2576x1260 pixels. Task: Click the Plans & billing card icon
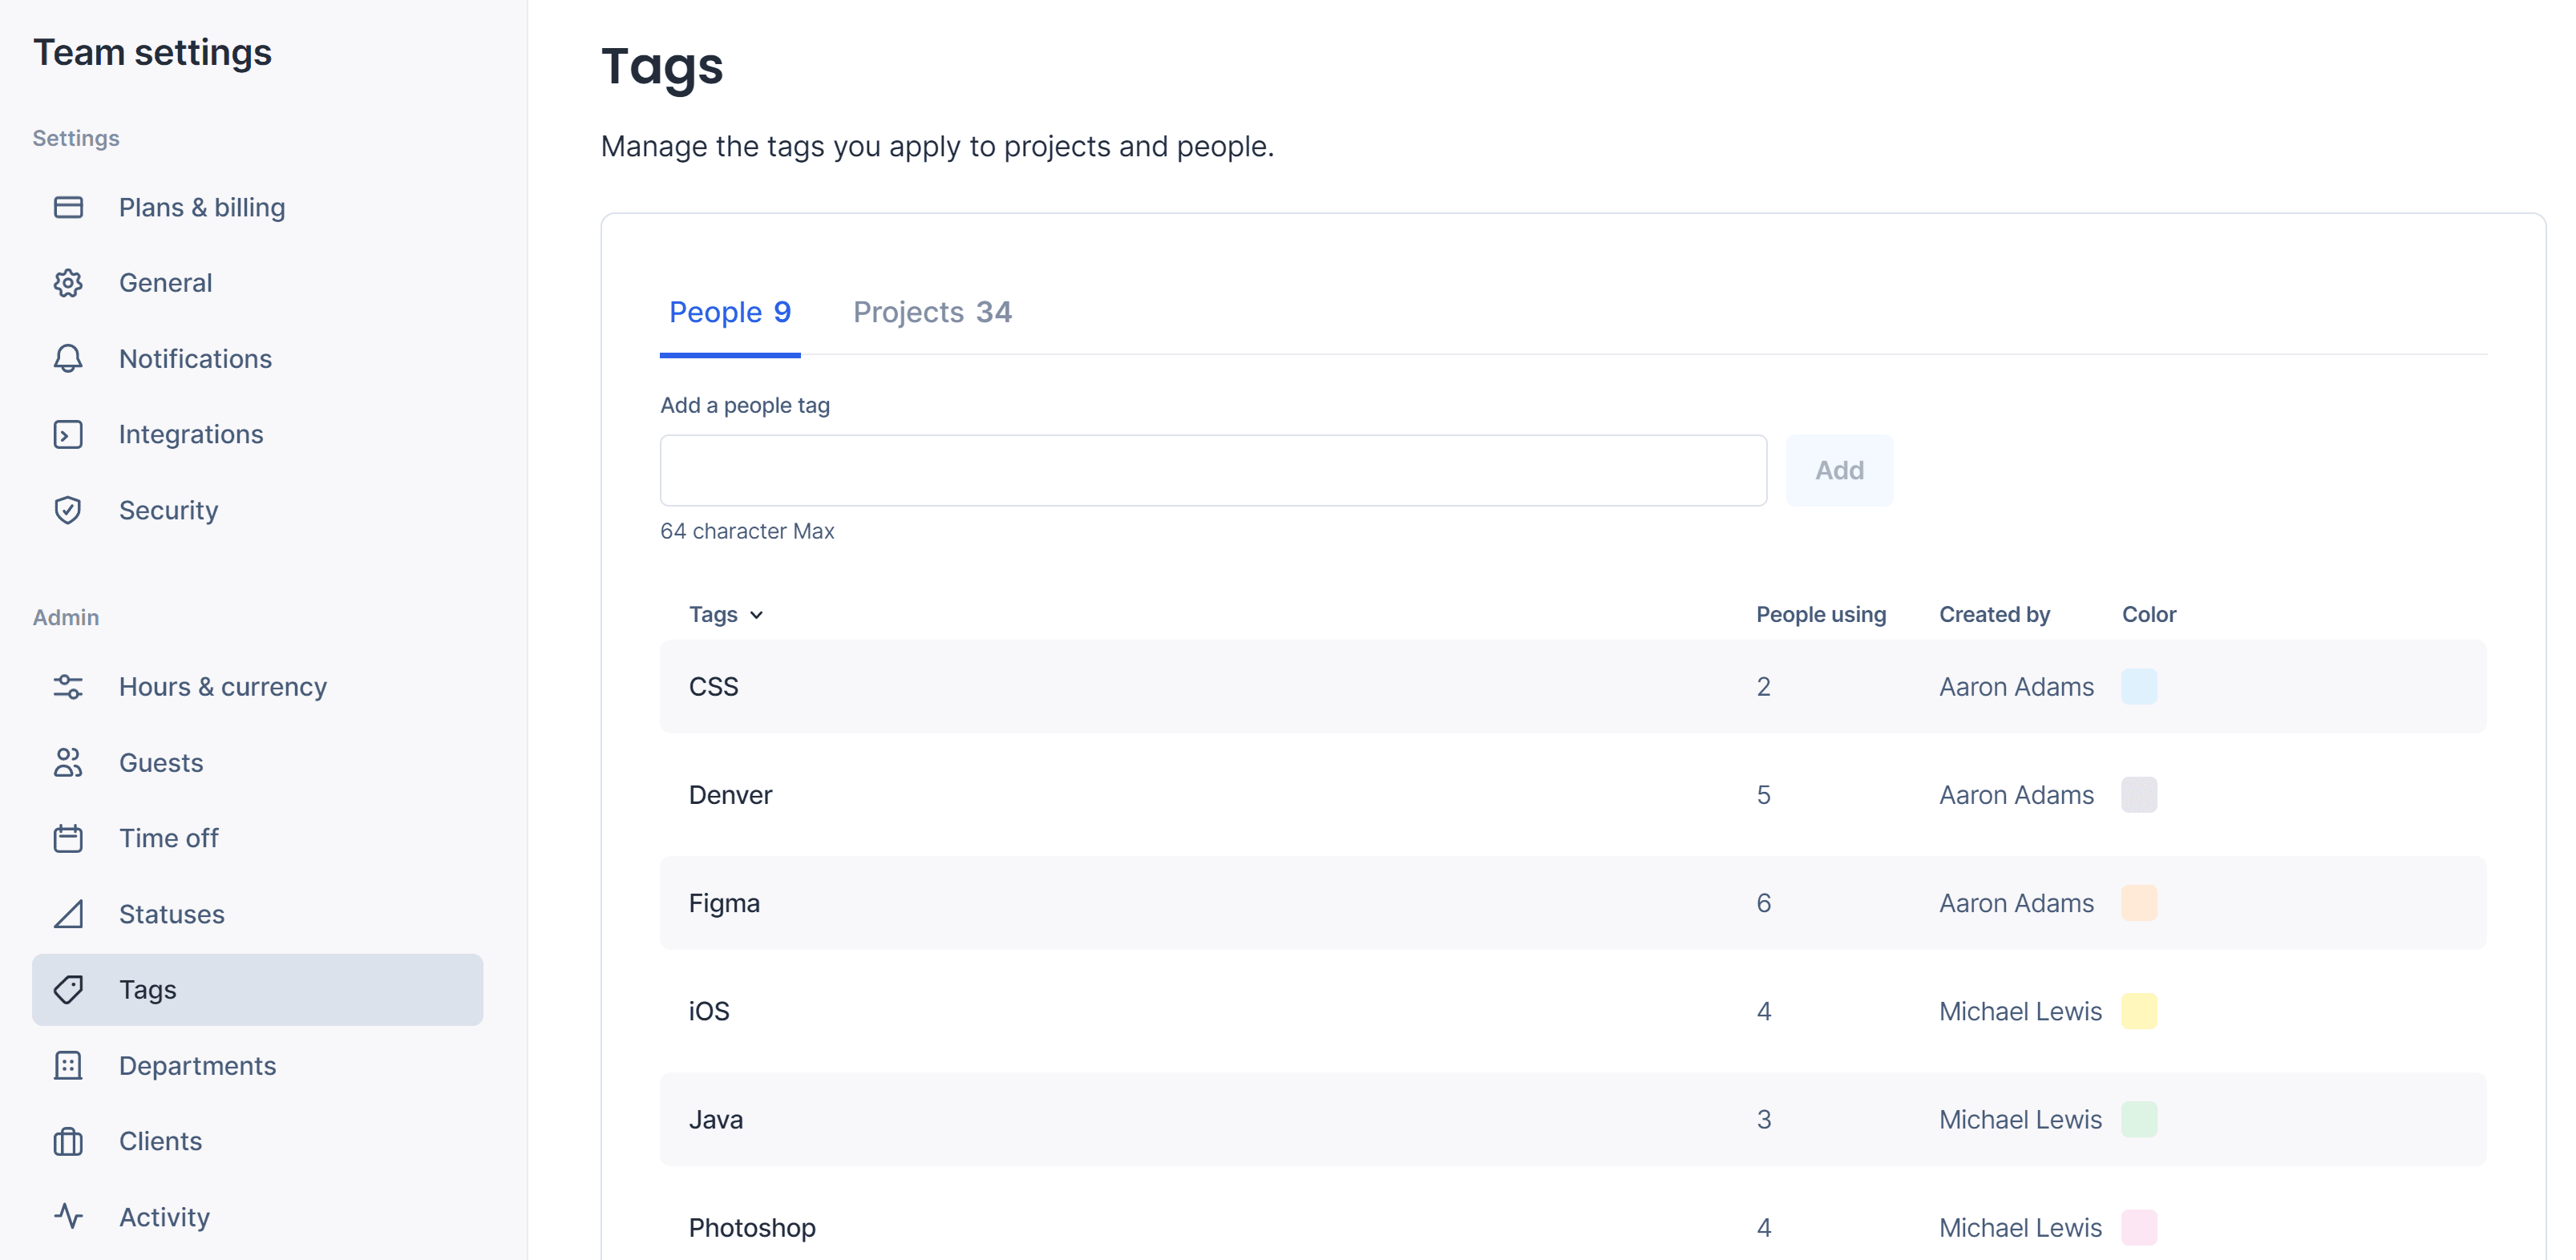[68, 207]
